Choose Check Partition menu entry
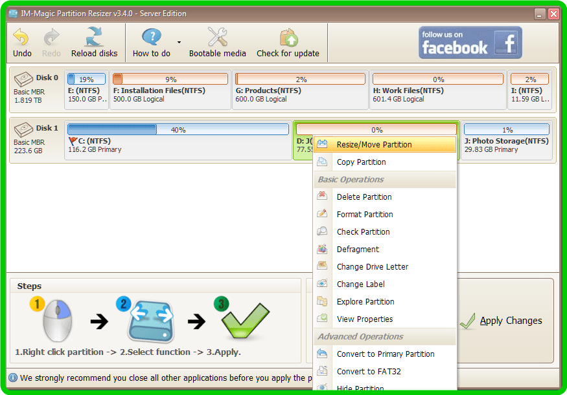 pos(385,231)
